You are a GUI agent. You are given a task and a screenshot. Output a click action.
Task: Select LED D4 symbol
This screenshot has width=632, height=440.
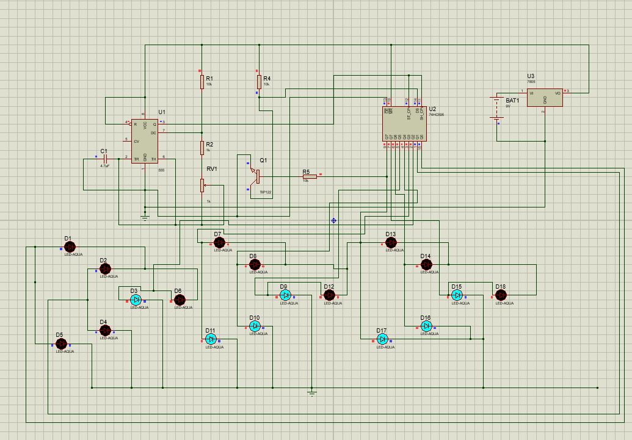coord(105,330)
